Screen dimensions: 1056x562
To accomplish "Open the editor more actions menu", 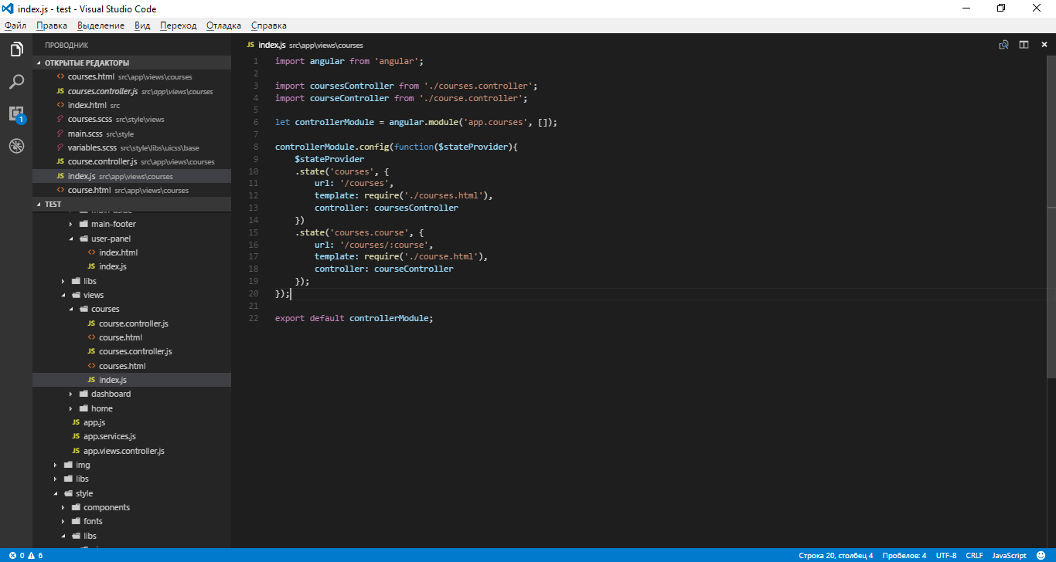I will click(x=1043, y=45).
